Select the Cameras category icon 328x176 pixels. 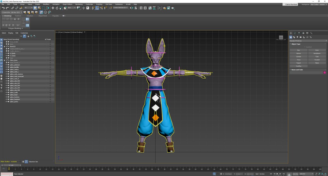301,37
